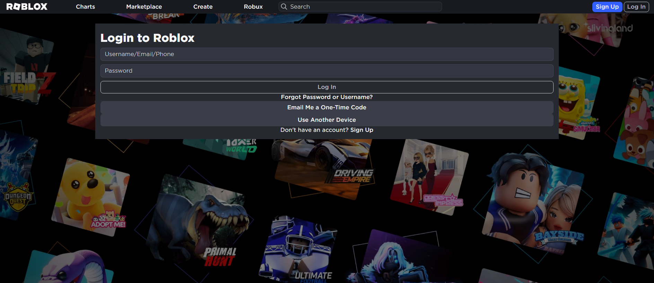
Task: Open the Marketplace page
Action: tap(144, 7)
